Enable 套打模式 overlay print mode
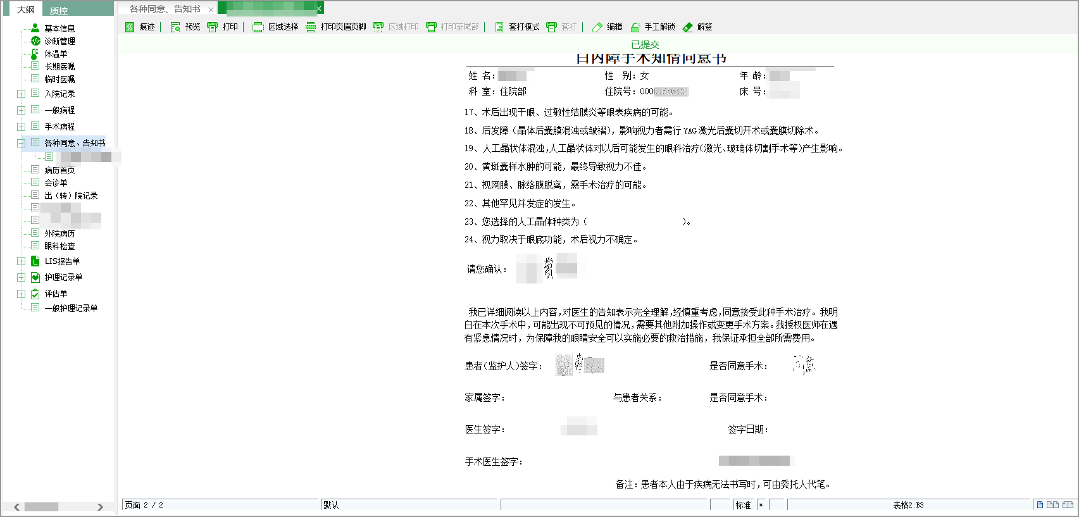The height and width of the screenshot is (517, 1079). click(516, 27)
